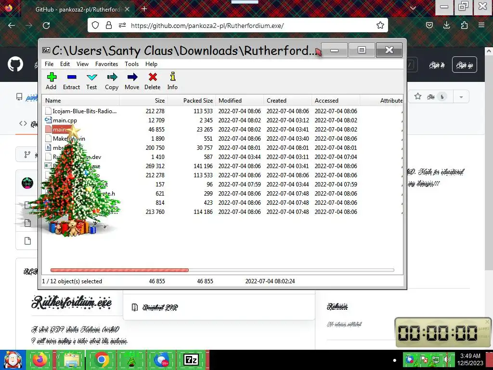Select the Icojam-Blue-Bits-Radio file row
This screenshot has height=370, width=493.
tap(222, 111)
